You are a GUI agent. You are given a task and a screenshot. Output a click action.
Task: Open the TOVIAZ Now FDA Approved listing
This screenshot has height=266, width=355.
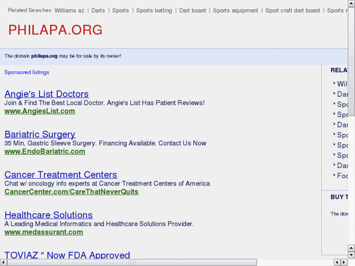[67, 255]
